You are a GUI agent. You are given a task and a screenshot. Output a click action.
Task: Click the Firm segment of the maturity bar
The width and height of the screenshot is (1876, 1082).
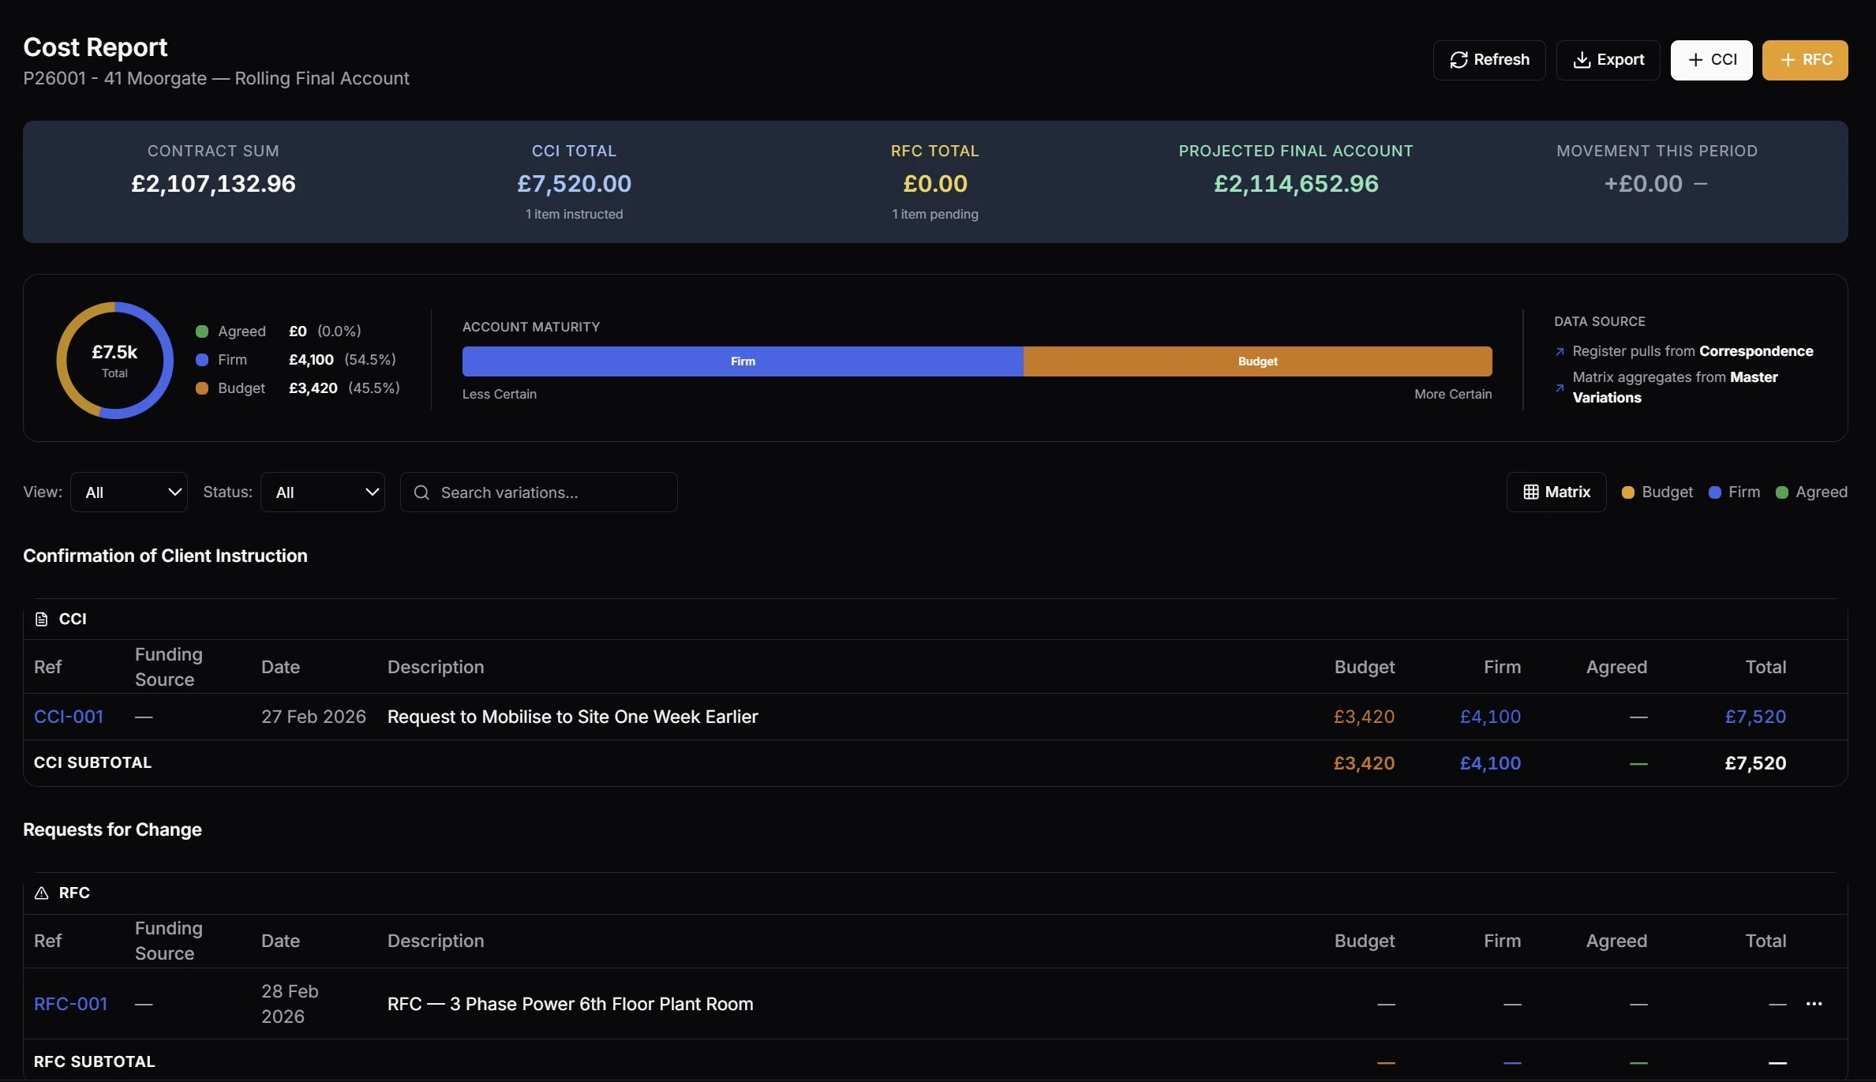pos(742,361)
